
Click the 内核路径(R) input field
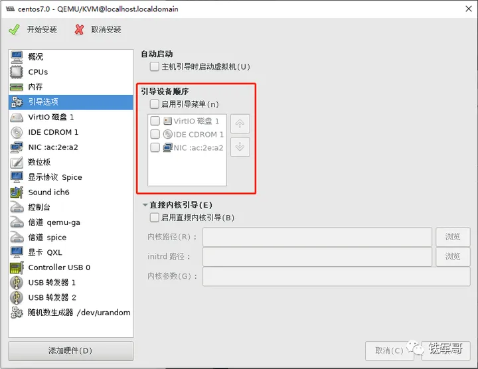tap(317, 237)
